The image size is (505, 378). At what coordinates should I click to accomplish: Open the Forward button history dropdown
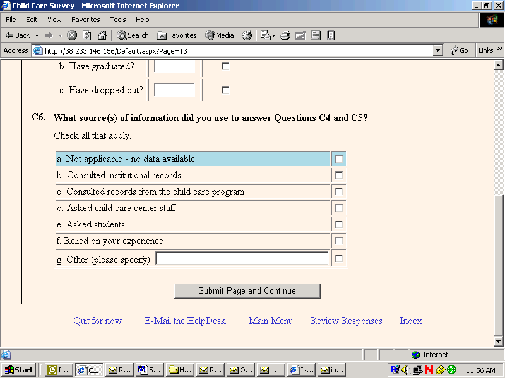pos(60,35)
